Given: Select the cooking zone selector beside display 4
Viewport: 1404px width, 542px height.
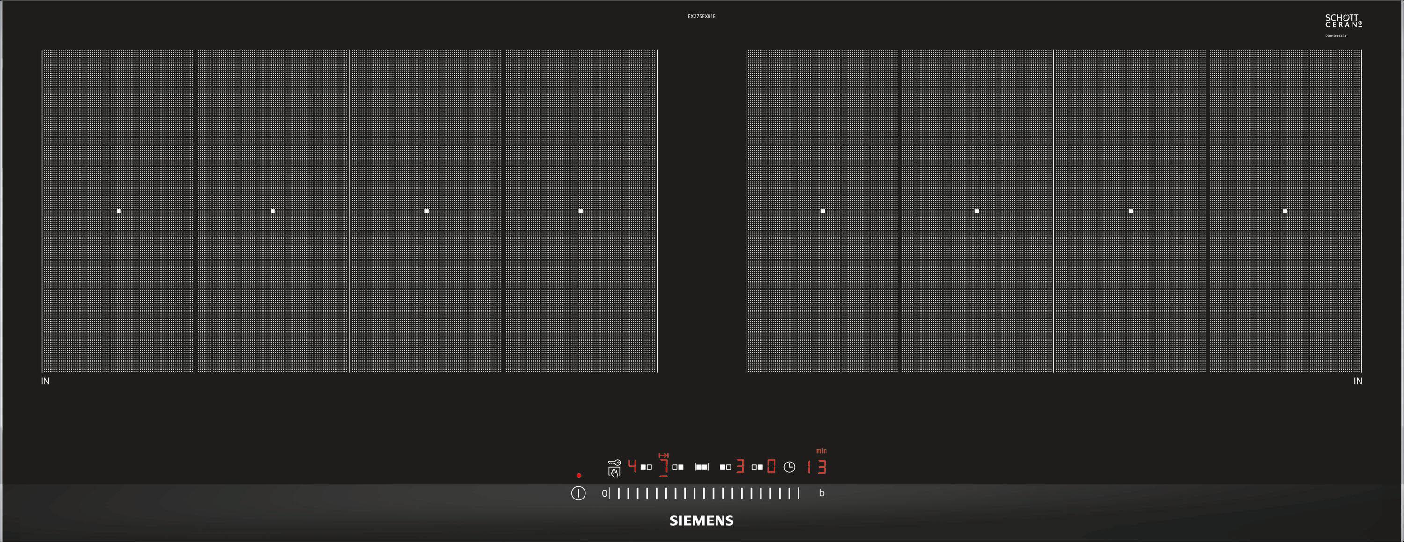Looking at the screenshot, I should (x=646, y=467).
